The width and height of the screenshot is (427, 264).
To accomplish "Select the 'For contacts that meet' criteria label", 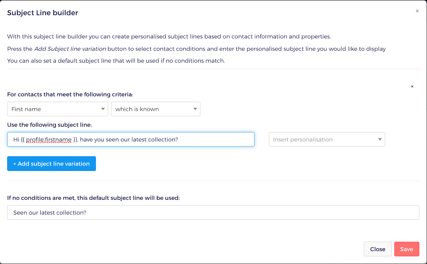I will [70, 94].
